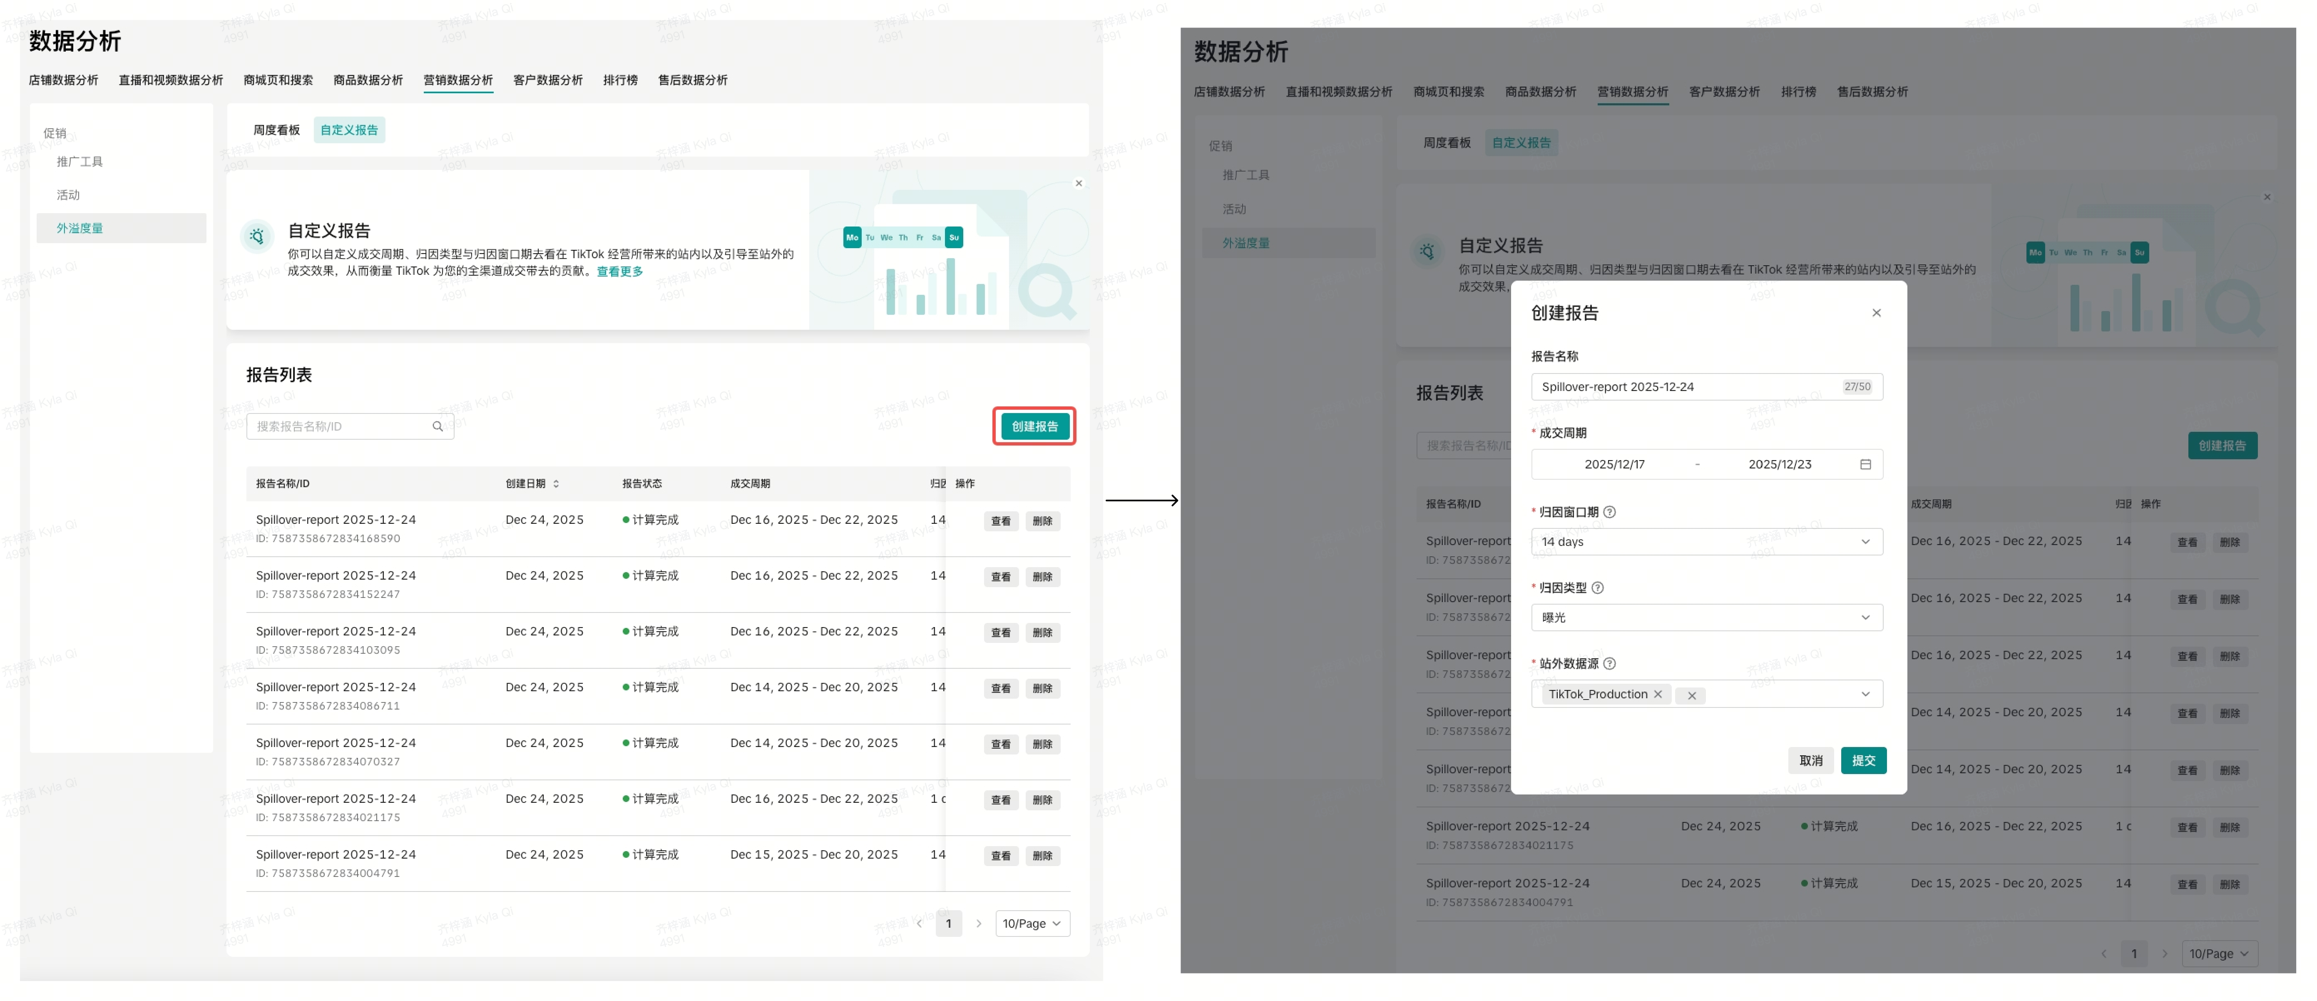Follow the 查看更多 link in banner
The height and width of the screenshot is (1001, 2317).
(620, 271)
